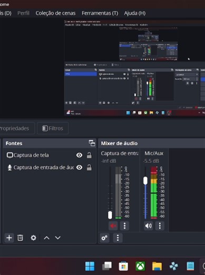Screen dimensions: 205x275
Task: Remove selected source with trash icon
Action: [x=20, y=238]
